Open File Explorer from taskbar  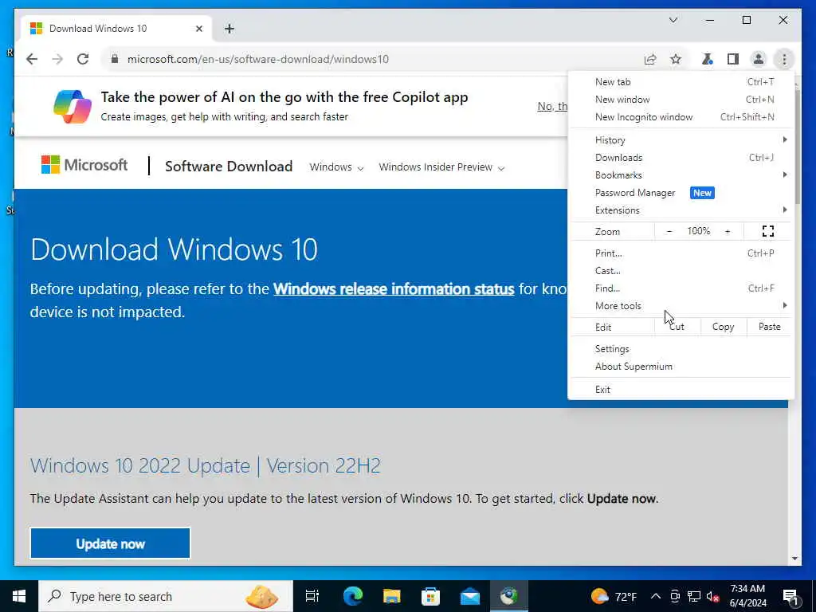click(391, 596)
